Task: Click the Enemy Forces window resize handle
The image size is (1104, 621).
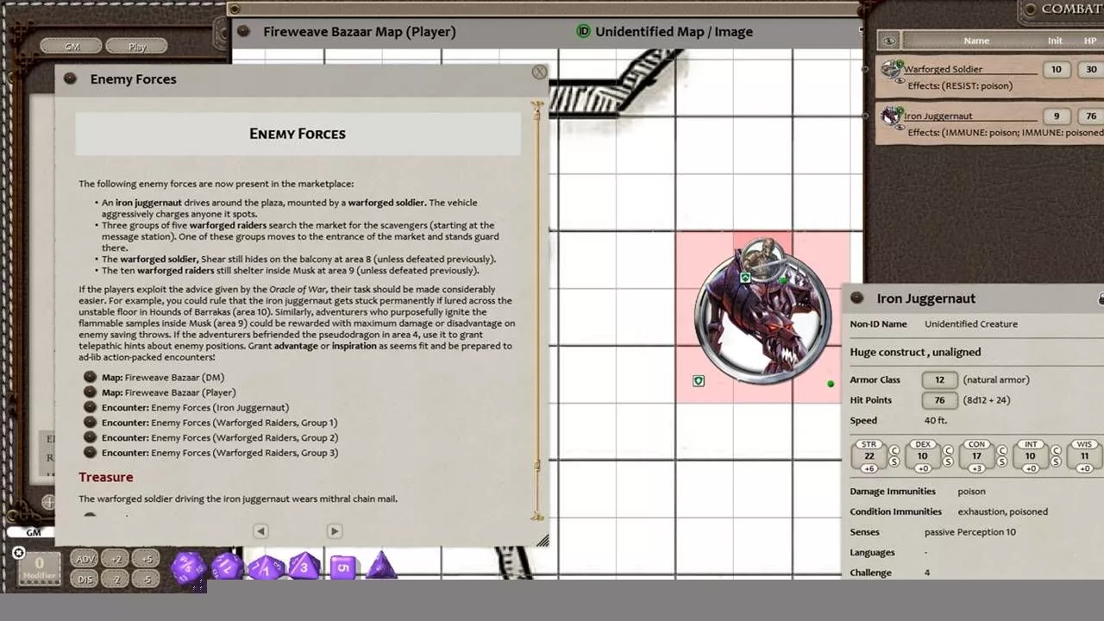Action: pos(543,541)
